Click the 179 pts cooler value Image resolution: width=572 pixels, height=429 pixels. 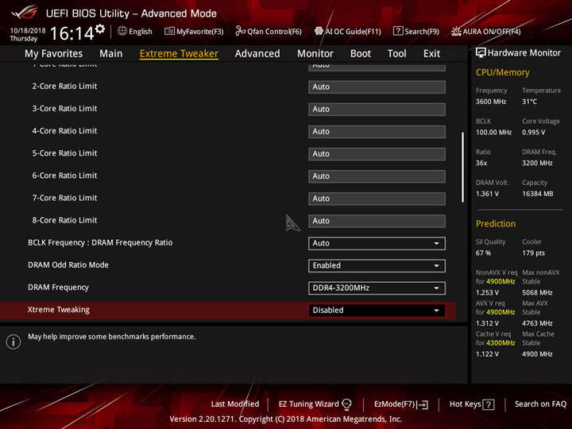point(533,253)
